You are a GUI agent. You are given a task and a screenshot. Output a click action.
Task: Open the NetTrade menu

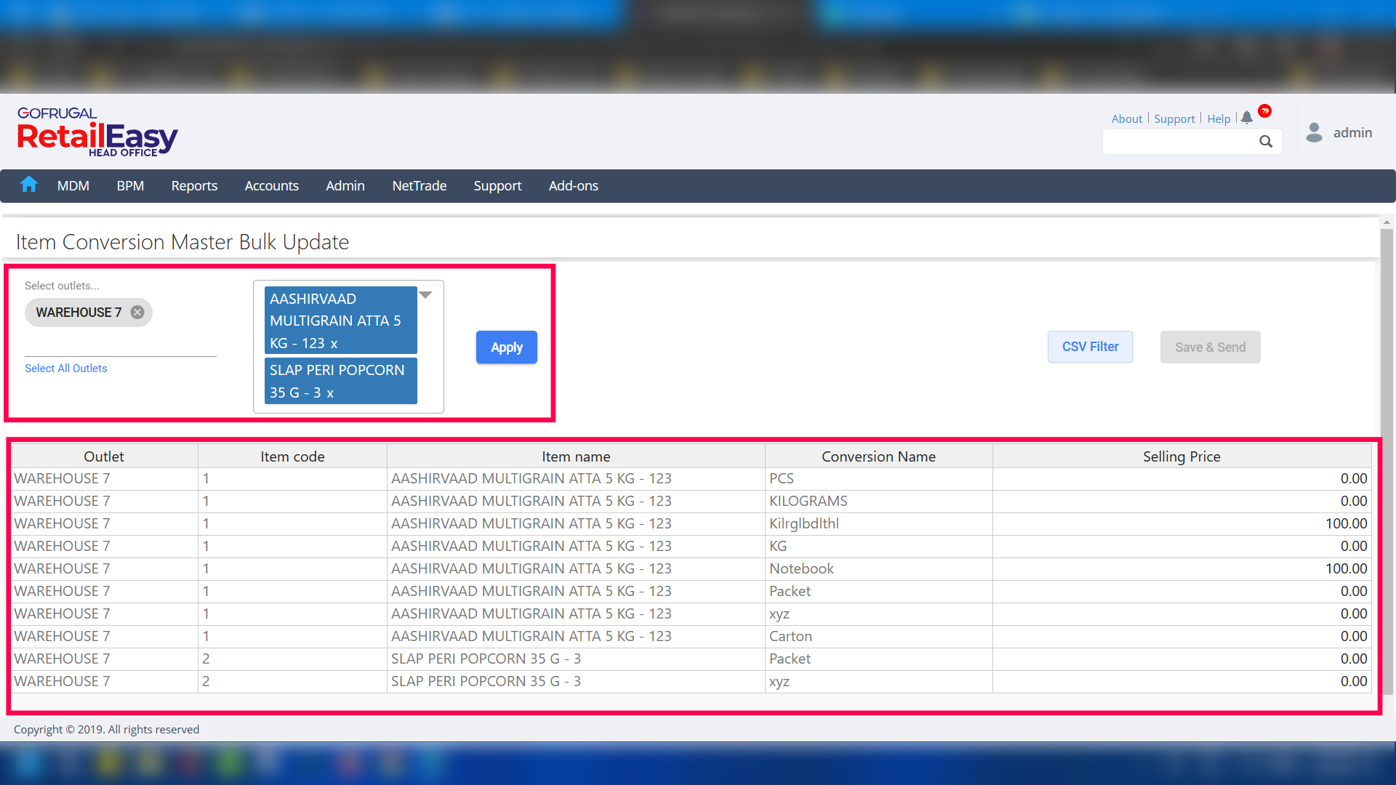[x=419, y=186]
